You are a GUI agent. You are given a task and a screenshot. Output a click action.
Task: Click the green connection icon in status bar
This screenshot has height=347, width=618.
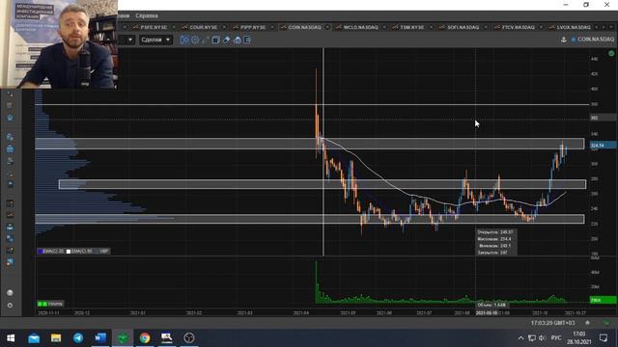tap(606, 323)
